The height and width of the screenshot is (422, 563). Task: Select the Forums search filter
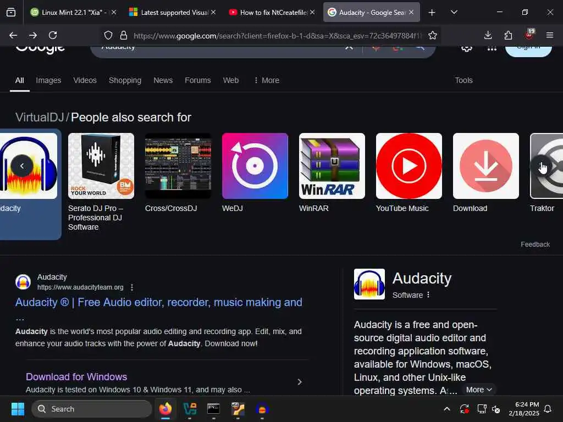pos(197,80)
